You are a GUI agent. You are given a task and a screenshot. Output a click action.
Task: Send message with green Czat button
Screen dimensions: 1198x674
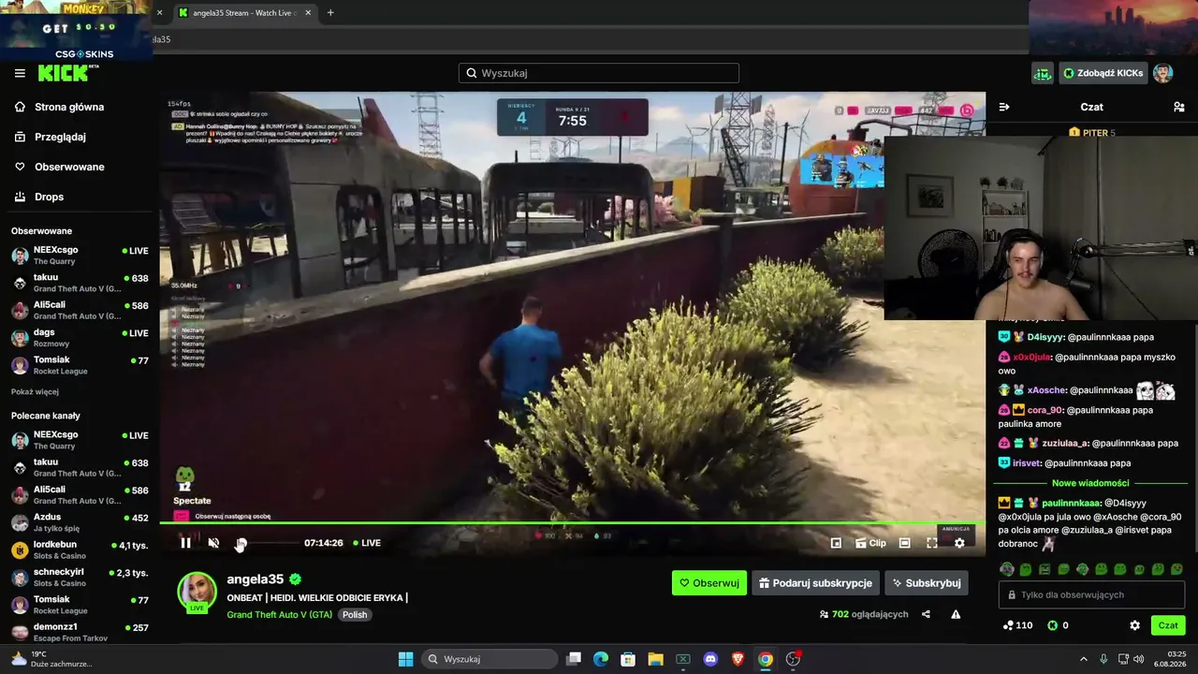(1168, 625)
